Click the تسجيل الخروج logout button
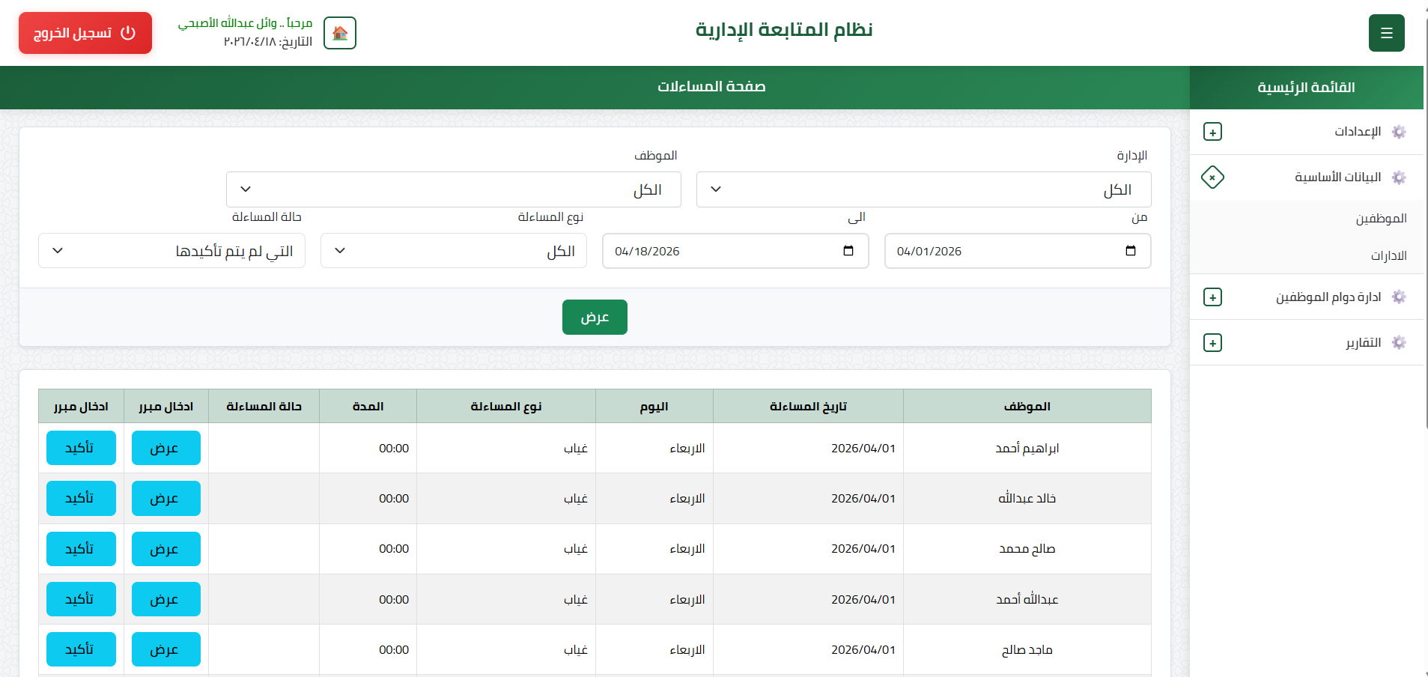 pos(85,33)
